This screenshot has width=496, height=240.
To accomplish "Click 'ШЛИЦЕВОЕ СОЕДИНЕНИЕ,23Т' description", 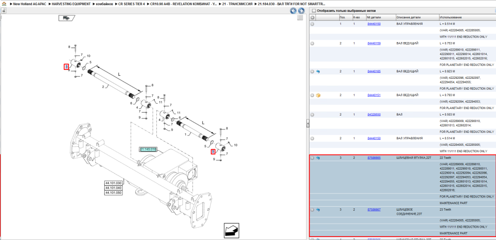I will point(409,212).
